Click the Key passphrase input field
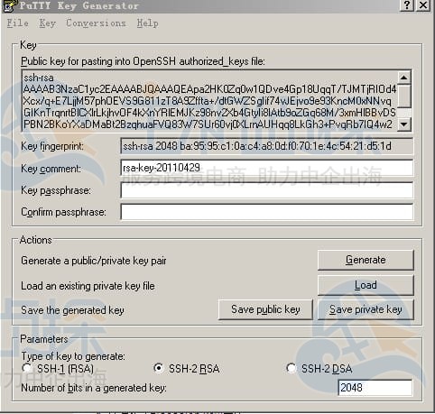Image resolution: width=435 pixels, height=414 pixels. [x=266, y=190]
